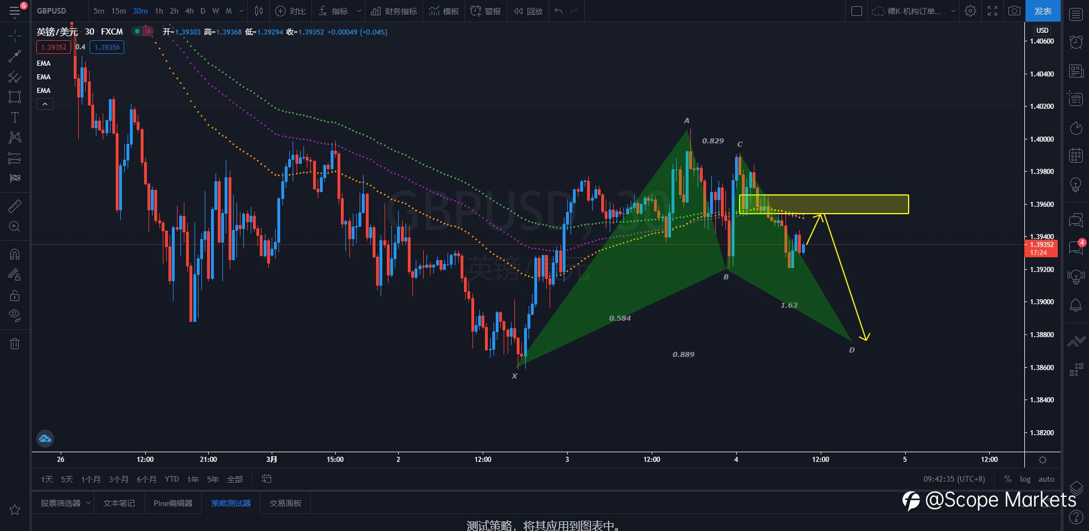Set date range to 3 months
1089x531 pixels.
click(x=119, y=479)
